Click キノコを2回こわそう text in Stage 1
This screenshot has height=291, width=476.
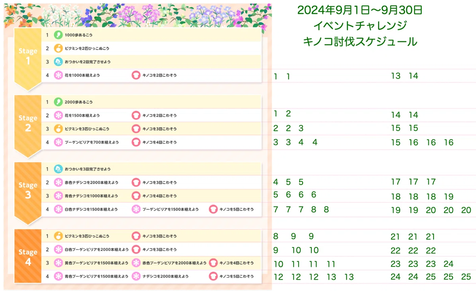click(x=159, y=75)
